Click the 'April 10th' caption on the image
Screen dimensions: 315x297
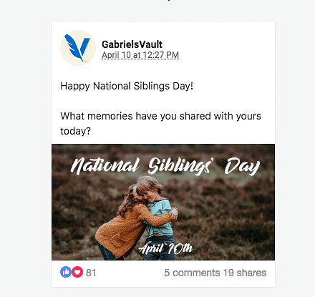click(x=166, y=249)
